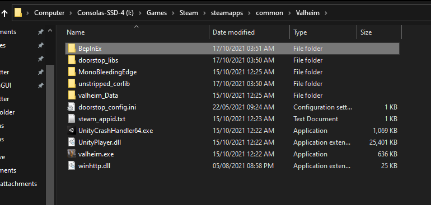Click the Text Document type cell
Viewport: 431px width, 205px height.
[x=316, y=119]
